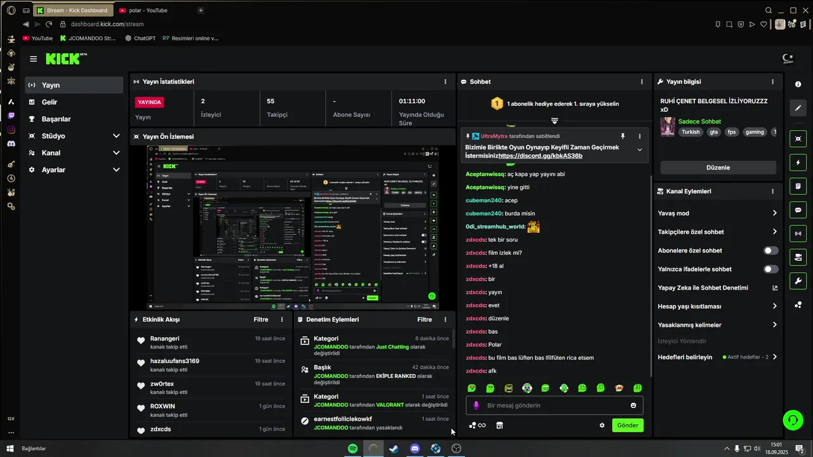The image size is (813, 457).
Task: Open Spotify from the taskbar
Action: coord(353,449)
